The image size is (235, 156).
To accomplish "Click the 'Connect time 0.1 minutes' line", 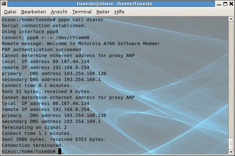I will pos(37,86).
